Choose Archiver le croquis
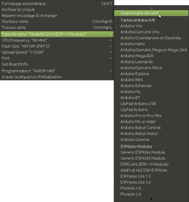The width and height of the screenshot is (189, 202). [x=57, y=9]
